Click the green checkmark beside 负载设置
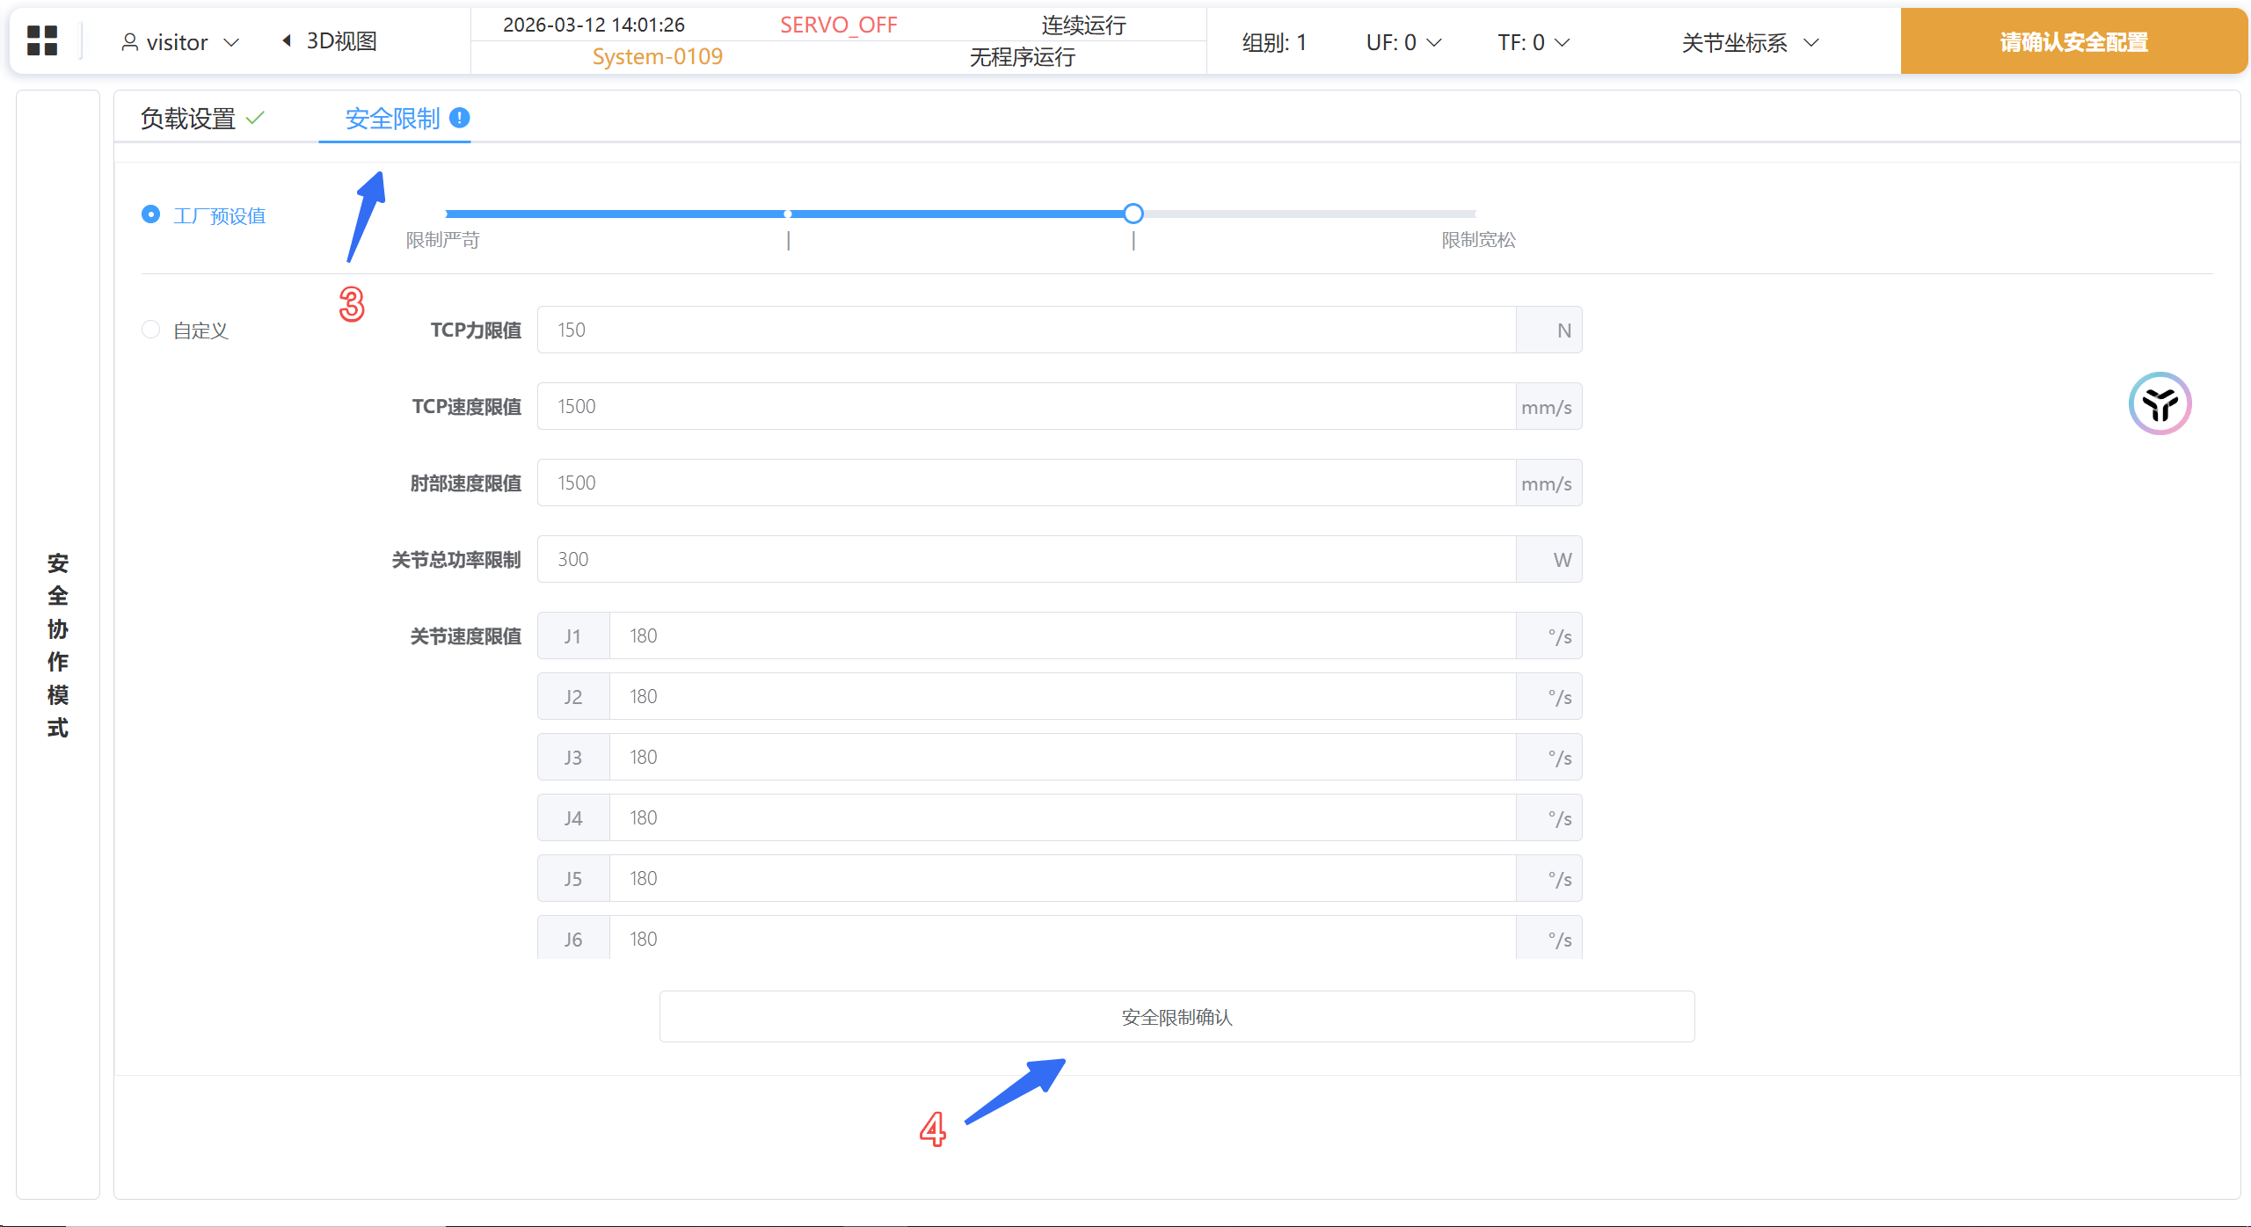Viewport: 2251px width, 1227px height. click(x=255, y=118)
